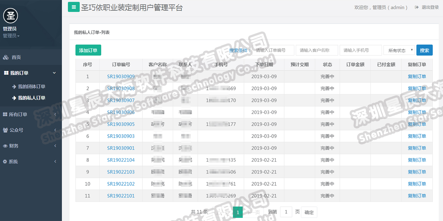
Task: Click the 财务 eye icon
Action: click(x=5, y=146)
